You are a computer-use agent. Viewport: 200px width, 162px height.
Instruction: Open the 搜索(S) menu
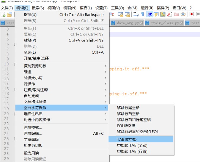(x=38, y=8)
